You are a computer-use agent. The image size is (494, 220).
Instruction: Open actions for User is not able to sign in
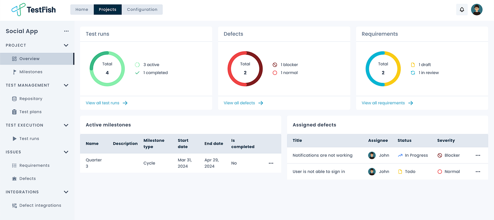click(478, 172)
